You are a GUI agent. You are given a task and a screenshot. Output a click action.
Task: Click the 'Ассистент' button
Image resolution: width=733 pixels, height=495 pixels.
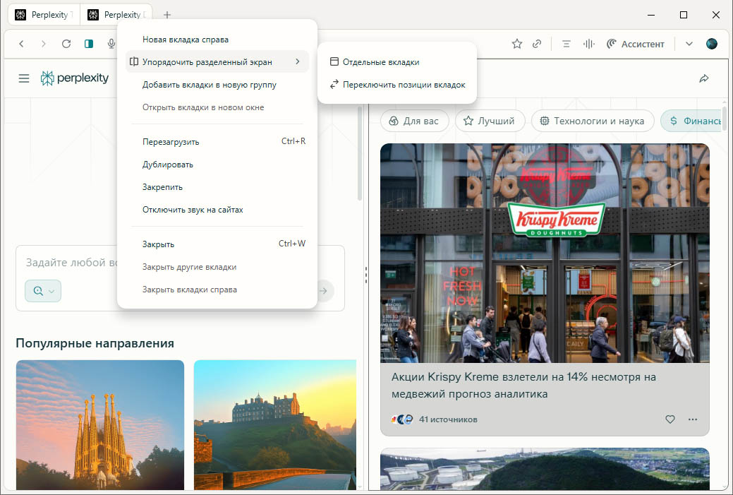coord(635,44)
